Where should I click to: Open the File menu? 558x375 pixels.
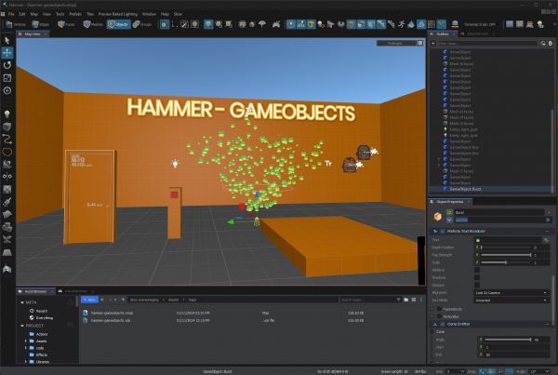click(x=11, y=14)
